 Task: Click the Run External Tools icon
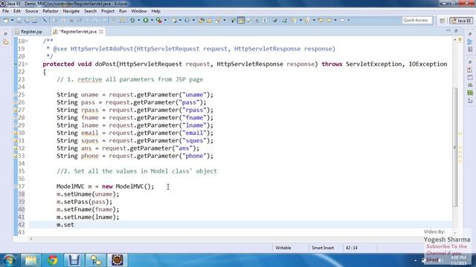(x=158, y=20)
